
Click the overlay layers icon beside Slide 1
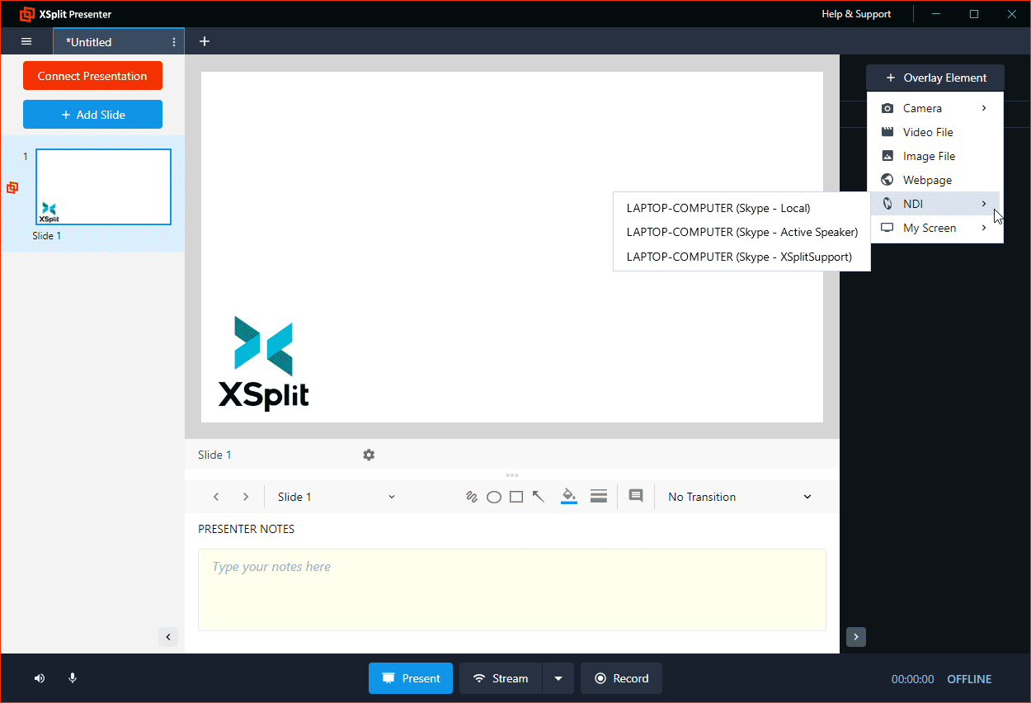(12, 188)
